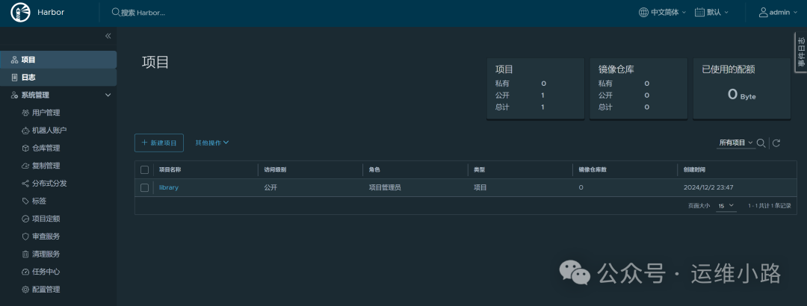Click the 公开 access level cell for library
The height and width of the screenshot is (306, 807).
point(270,188)
